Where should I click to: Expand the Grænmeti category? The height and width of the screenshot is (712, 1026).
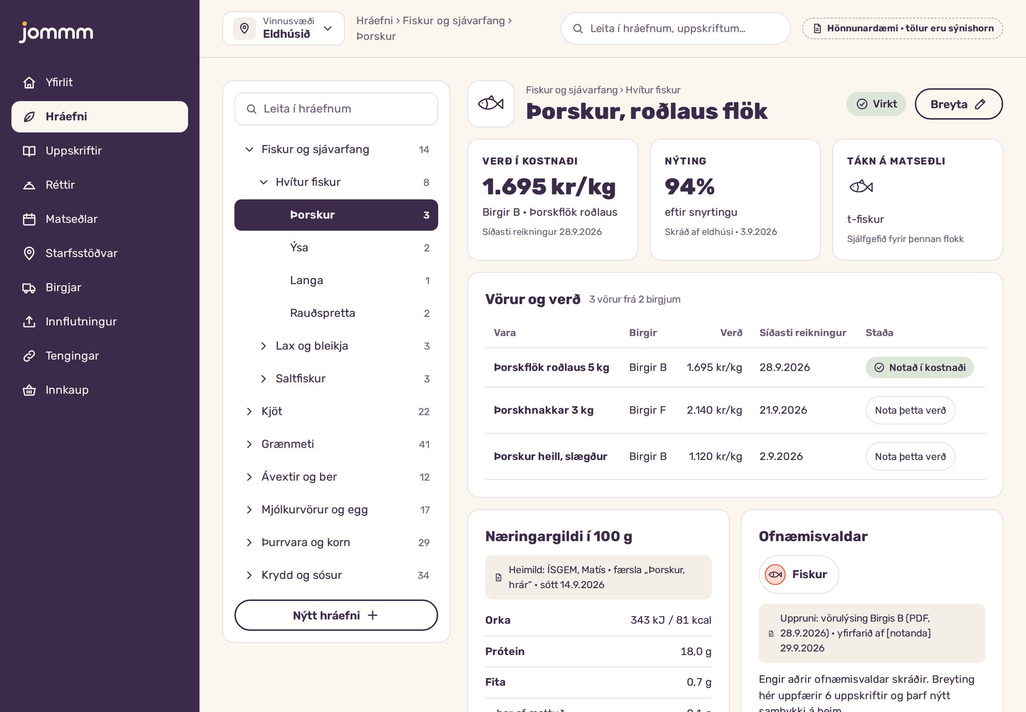click(x=249, y=444)
